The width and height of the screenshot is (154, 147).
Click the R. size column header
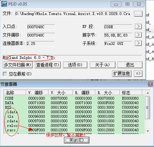click(x=108, y=93)
